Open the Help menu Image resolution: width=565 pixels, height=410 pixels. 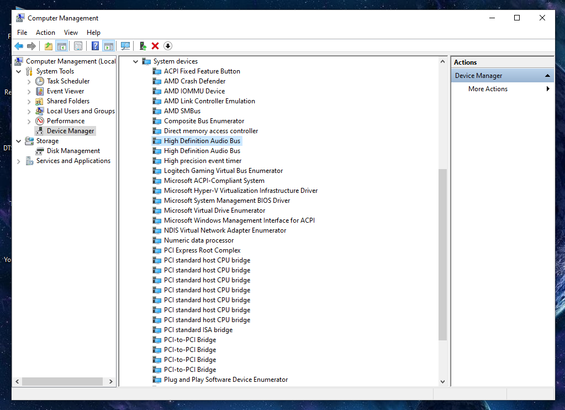click(93, 33)
